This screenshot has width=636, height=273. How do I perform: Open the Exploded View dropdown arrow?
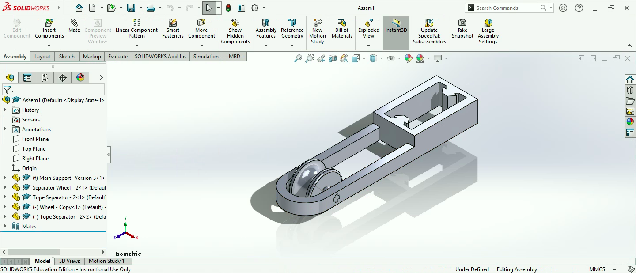tap(369, 45)
